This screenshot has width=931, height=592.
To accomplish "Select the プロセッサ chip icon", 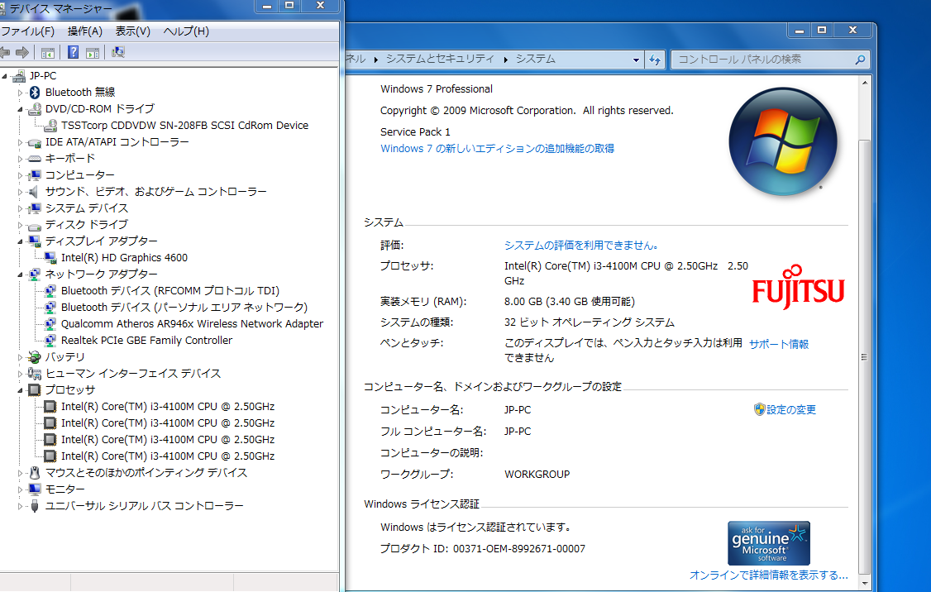I will (x=35, y=390).
